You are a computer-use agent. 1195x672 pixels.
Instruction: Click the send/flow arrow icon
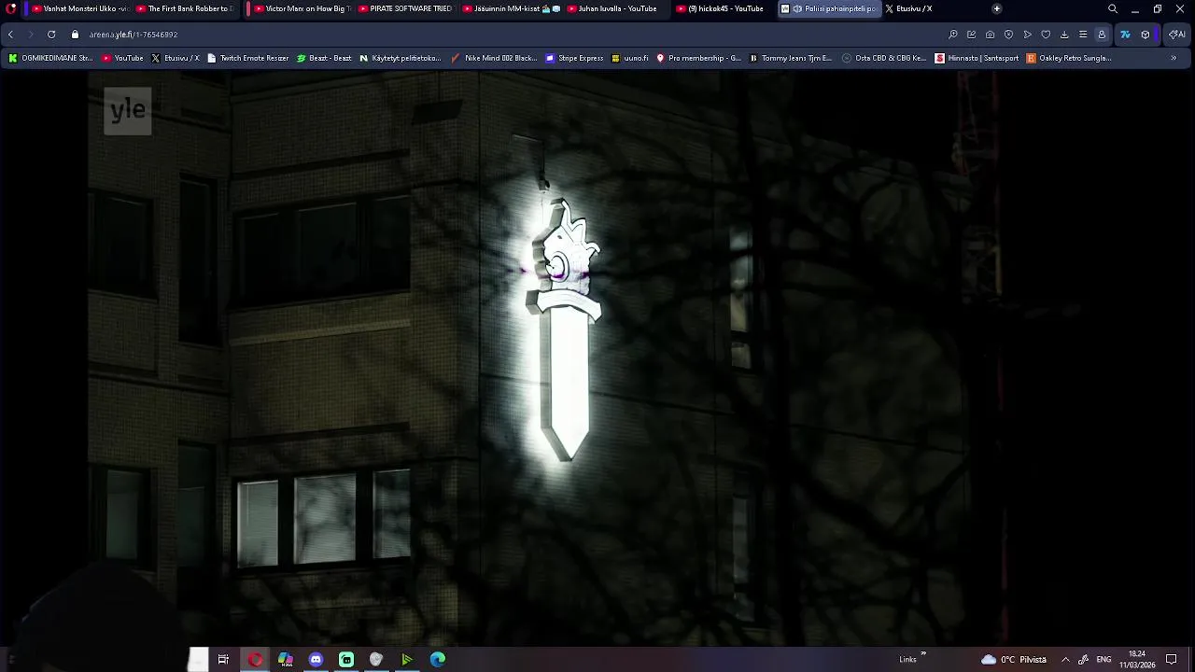(x=1028, y=35)
